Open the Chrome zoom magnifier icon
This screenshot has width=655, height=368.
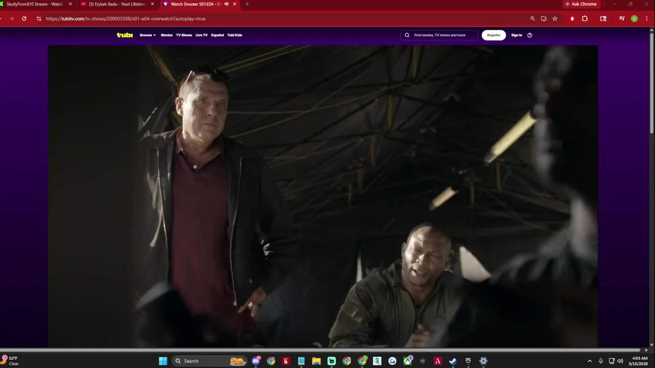click(533, 18)
